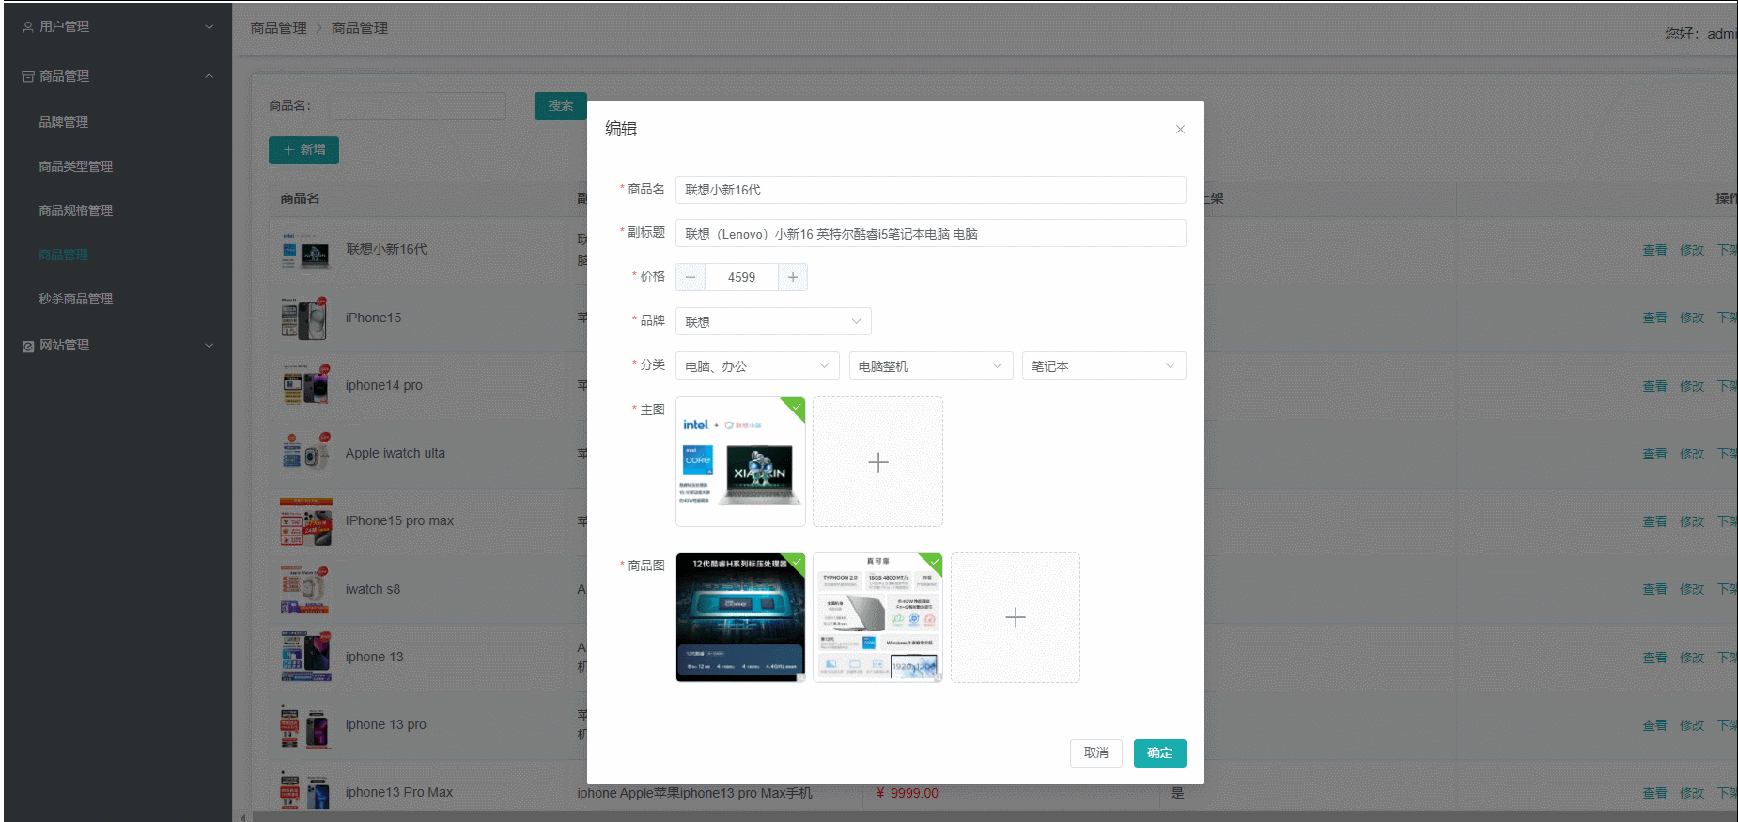
Task: Open 商品规格管理 in the sidebar
Action: (76, 210)
